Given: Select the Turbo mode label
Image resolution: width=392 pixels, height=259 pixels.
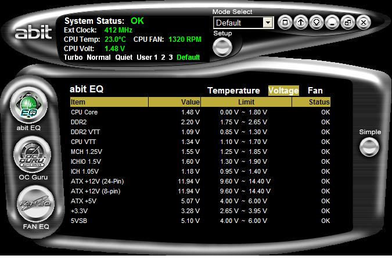Looking at the screenshot, I should pos(73,57).
